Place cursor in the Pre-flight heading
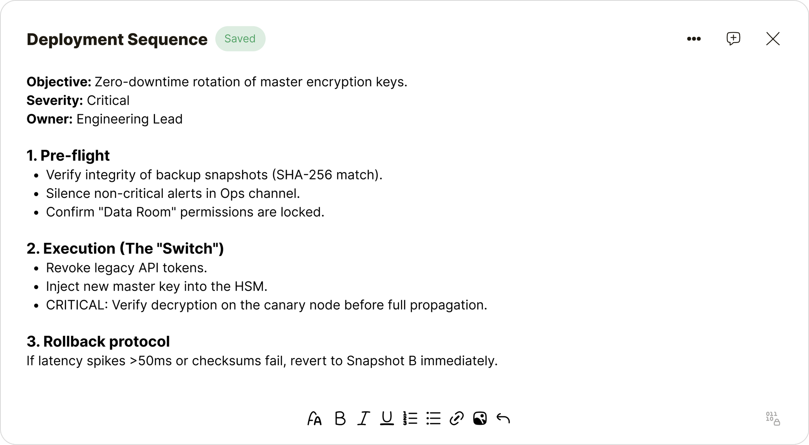 coord(75,155)
